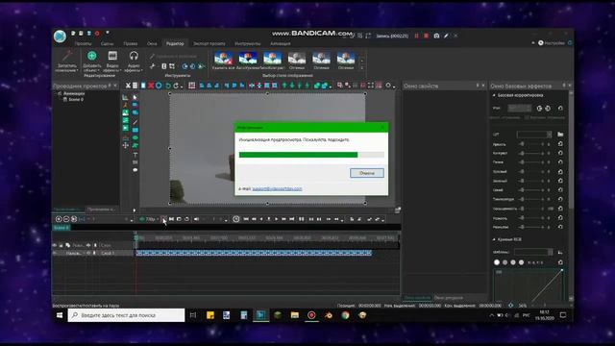
Task: Toggle eye visibility for Слой 1 layer
Action: pos(55,254)
